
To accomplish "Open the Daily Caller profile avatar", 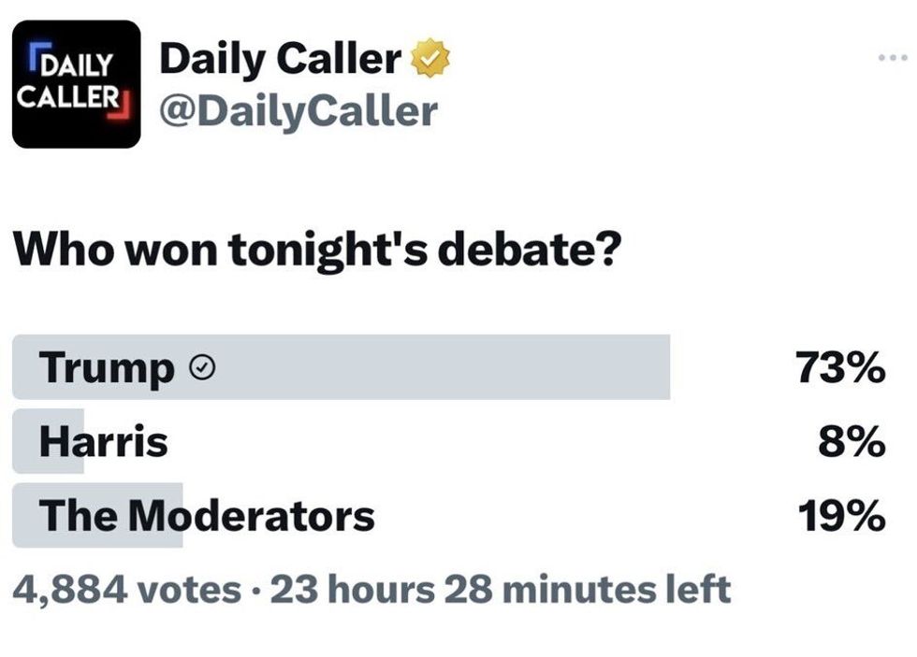I will (76, 84).
